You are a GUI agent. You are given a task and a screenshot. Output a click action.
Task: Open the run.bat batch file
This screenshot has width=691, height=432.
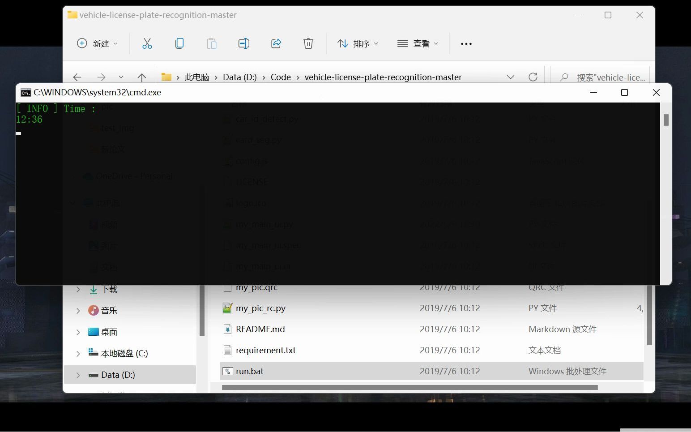coord(249,371)
